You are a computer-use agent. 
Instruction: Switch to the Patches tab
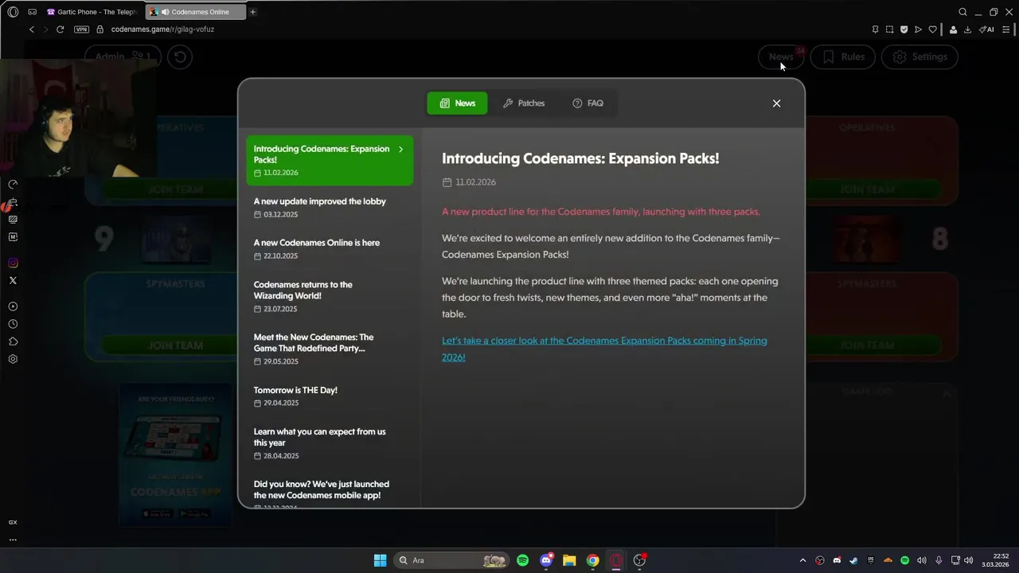pyautogui.click(x=524, y=103)
